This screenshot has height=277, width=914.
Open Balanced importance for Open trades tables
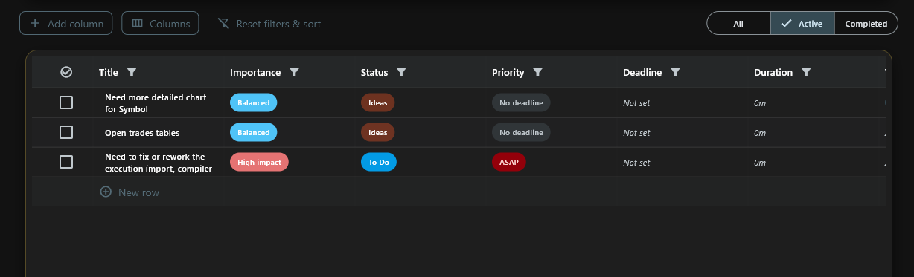click(254, 132)
